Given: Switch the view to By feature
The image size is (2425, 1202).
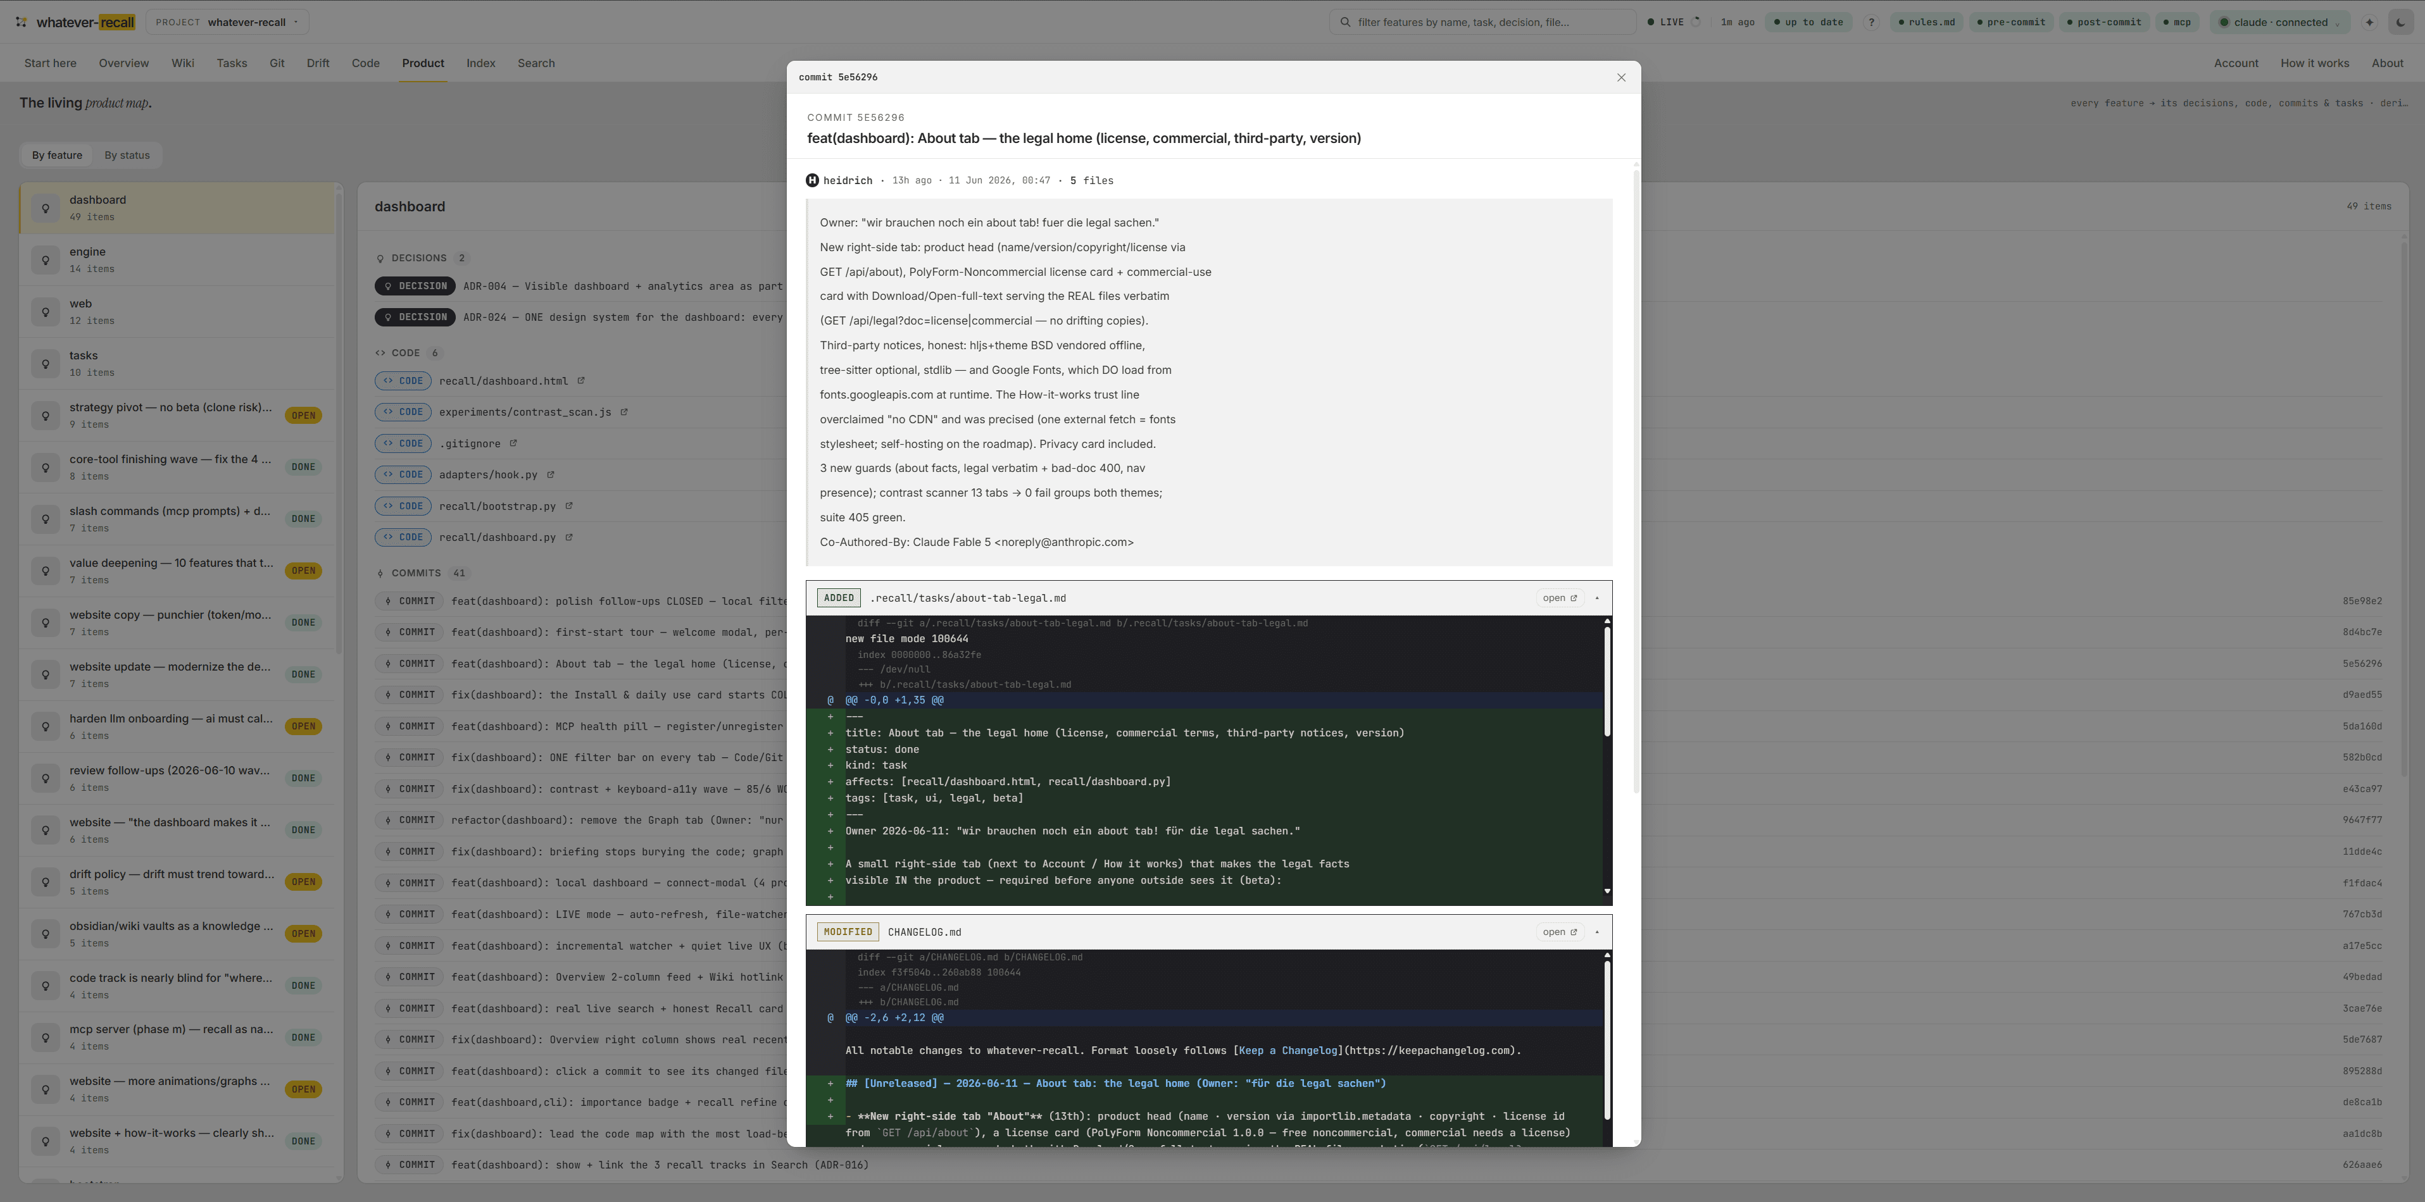Looking at the screenshot, I should click(x=58, y=155).
